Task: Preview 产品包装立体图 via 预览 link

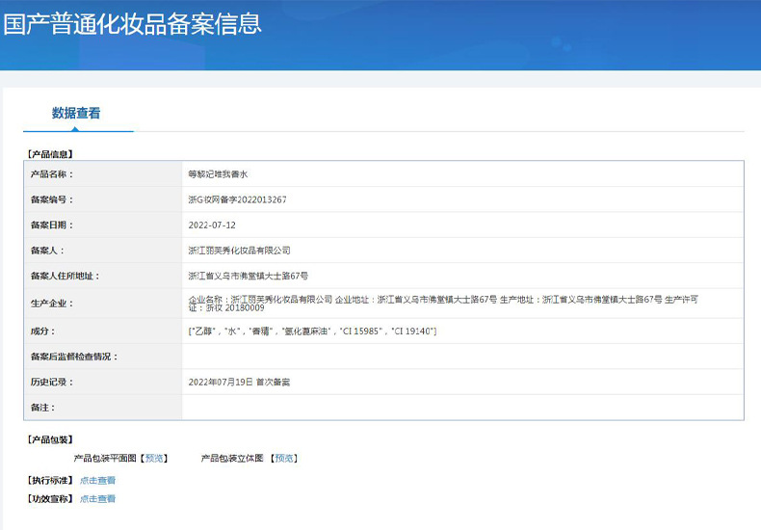Action: pyautogui.click(x=284, y=458)
